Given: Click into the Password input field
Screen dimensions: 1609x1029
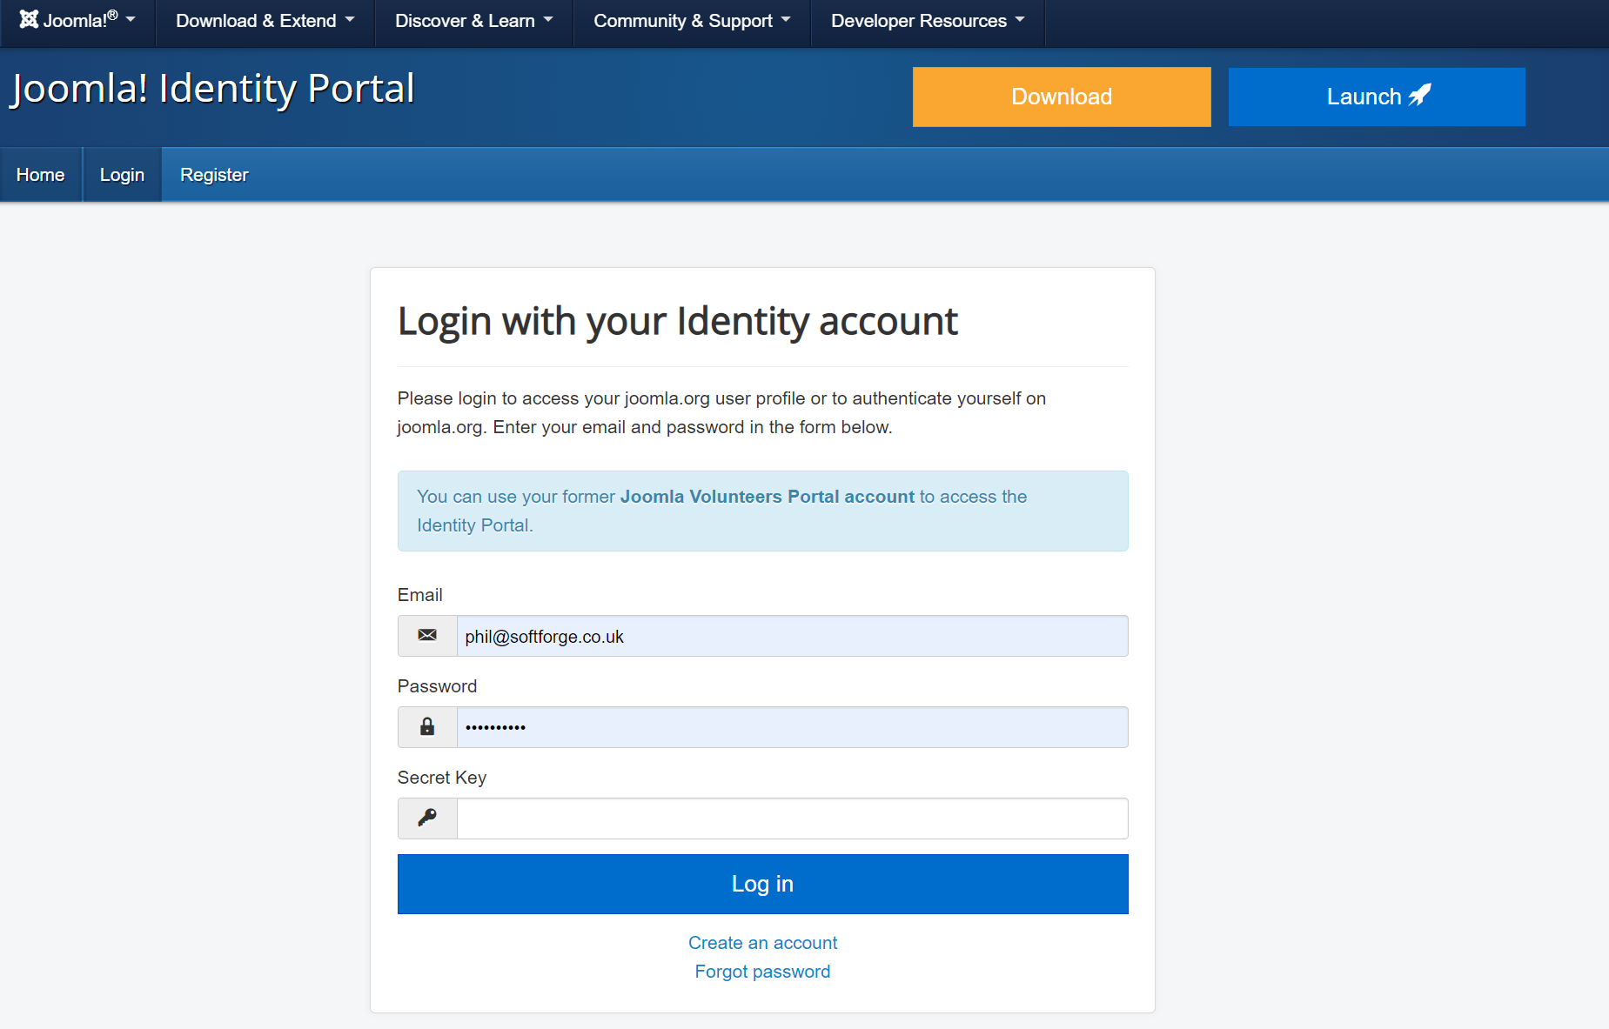Looking at the screenshot, I should [x=792, y=727].
